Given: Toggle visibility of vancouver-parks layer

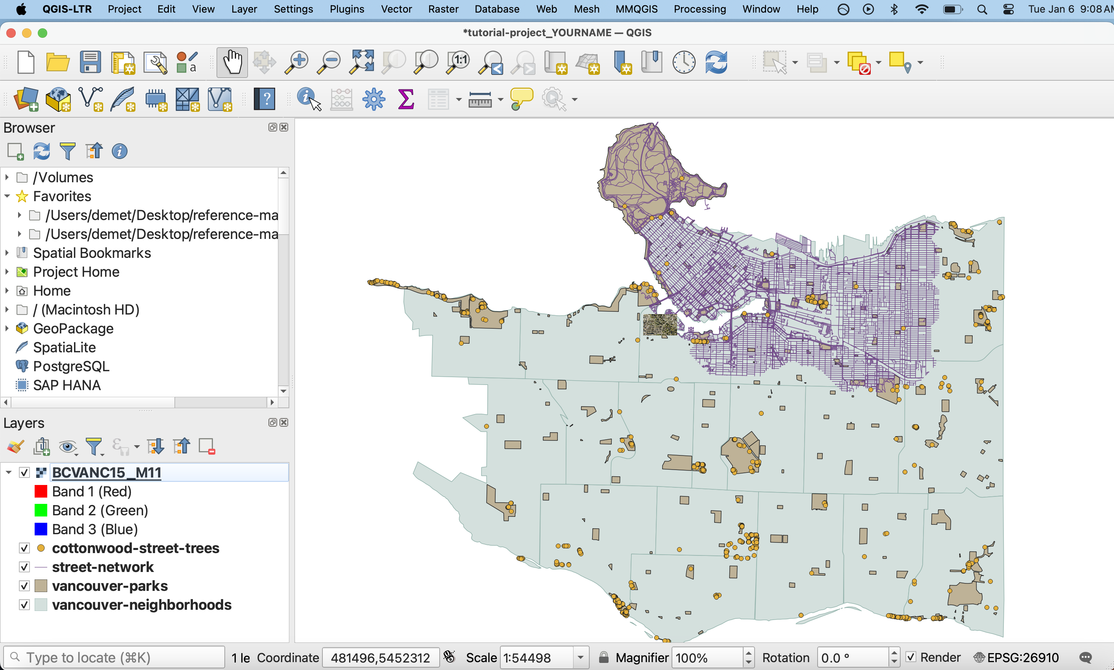Looking at the screenshot, I should point(24,586).
